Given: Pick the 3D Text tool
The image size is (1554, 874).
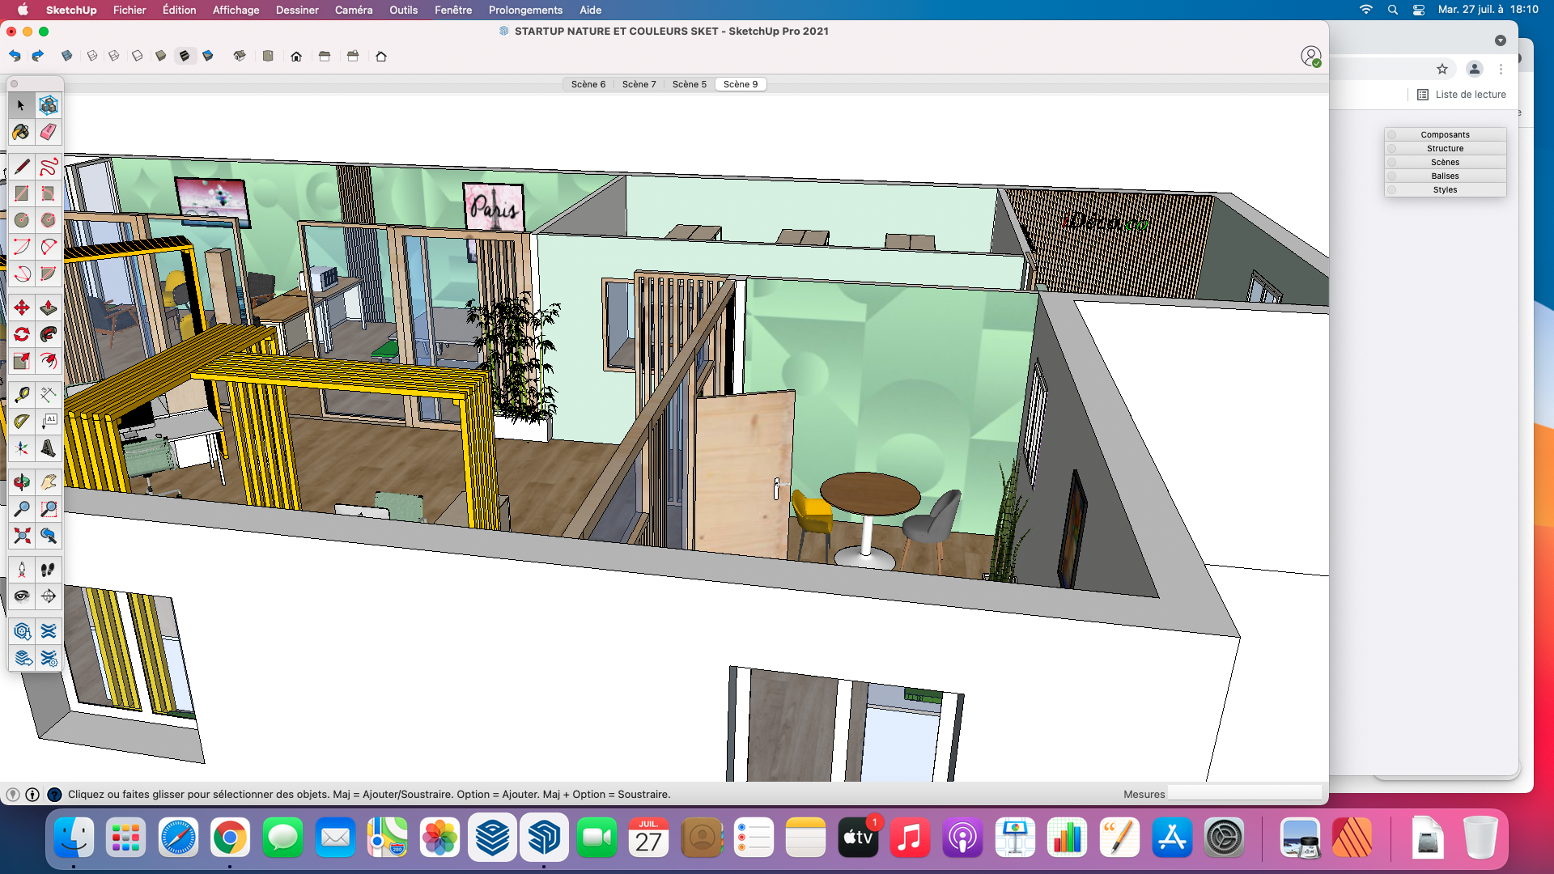Looking at the screenshot, I should 49,448.
